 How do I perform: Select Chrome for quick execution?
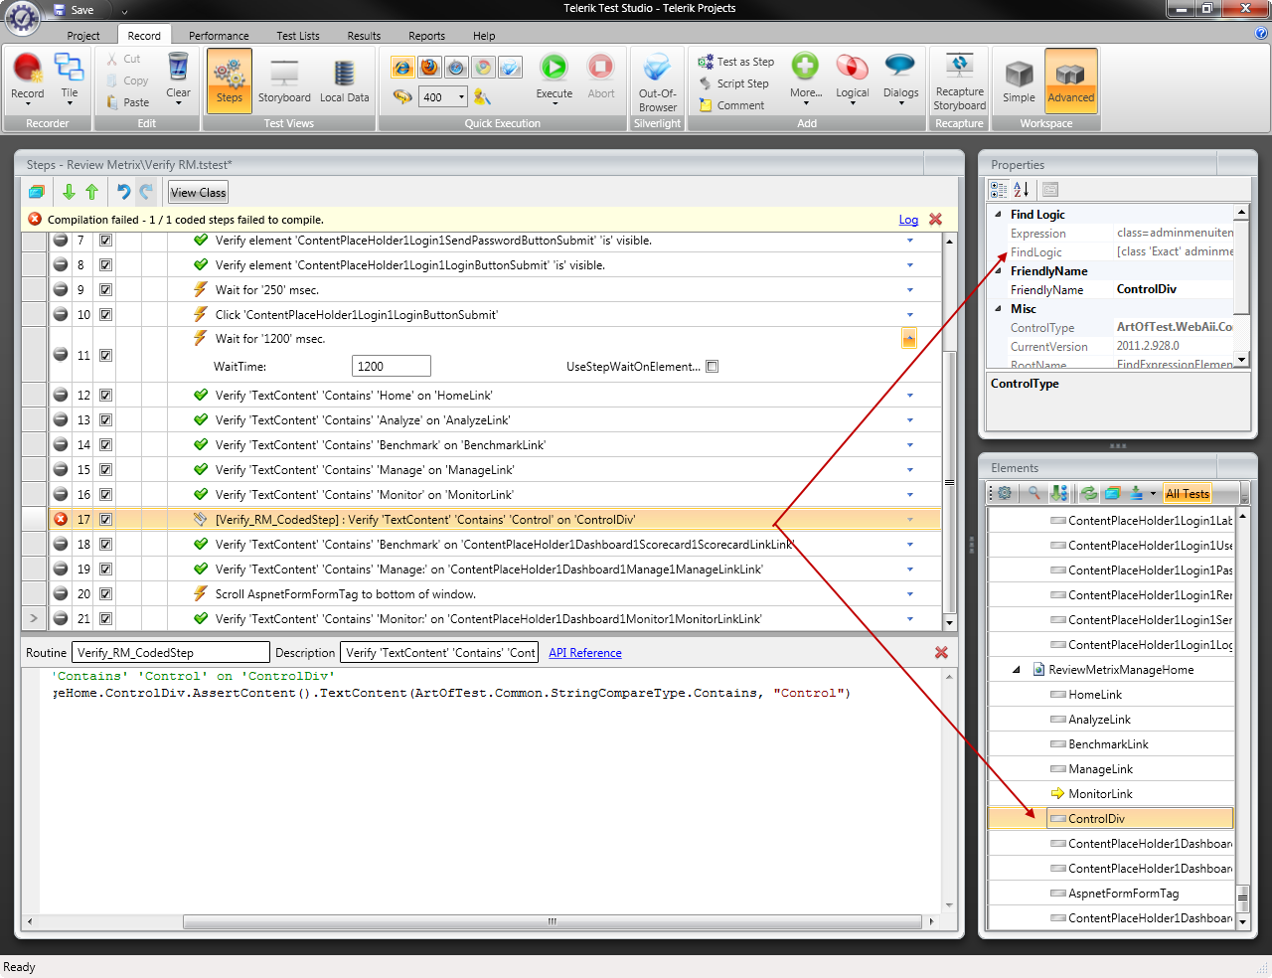click(483, 68)
